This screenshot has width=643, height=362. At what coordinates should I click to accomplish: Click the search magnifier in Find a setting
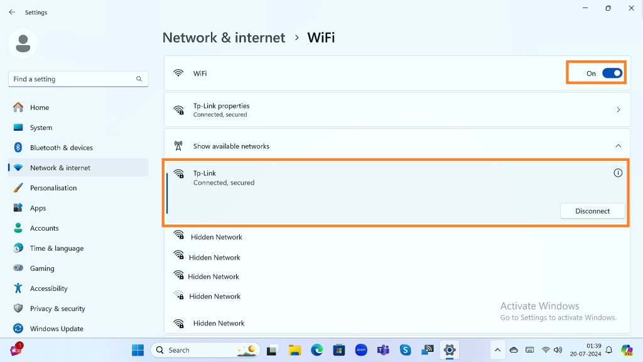tap(139, 79)
